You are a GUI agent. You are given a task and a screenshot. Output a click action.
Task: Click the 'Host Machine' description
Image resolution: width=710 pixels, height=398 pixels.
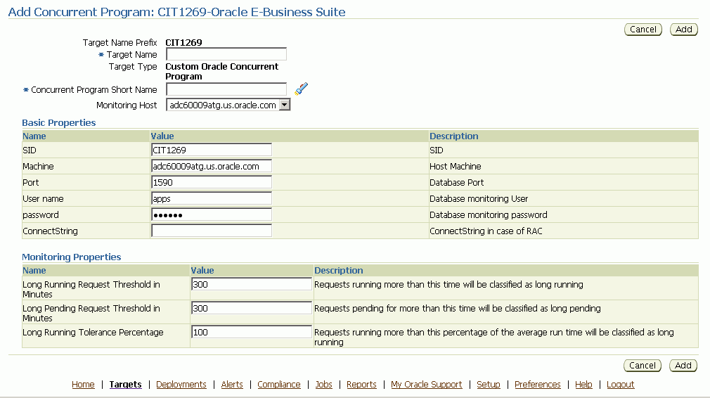pyautogui.click(x=455, y=166)
